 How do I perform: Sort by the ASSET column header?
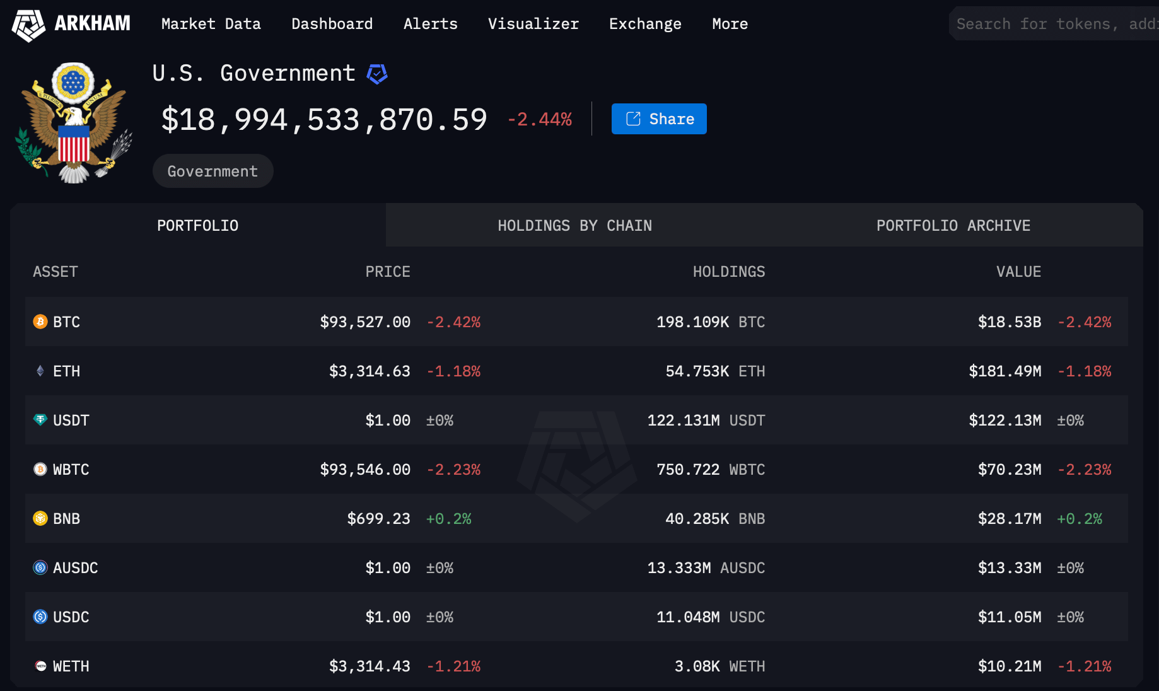pyautogui.click(x=55, y=272)
